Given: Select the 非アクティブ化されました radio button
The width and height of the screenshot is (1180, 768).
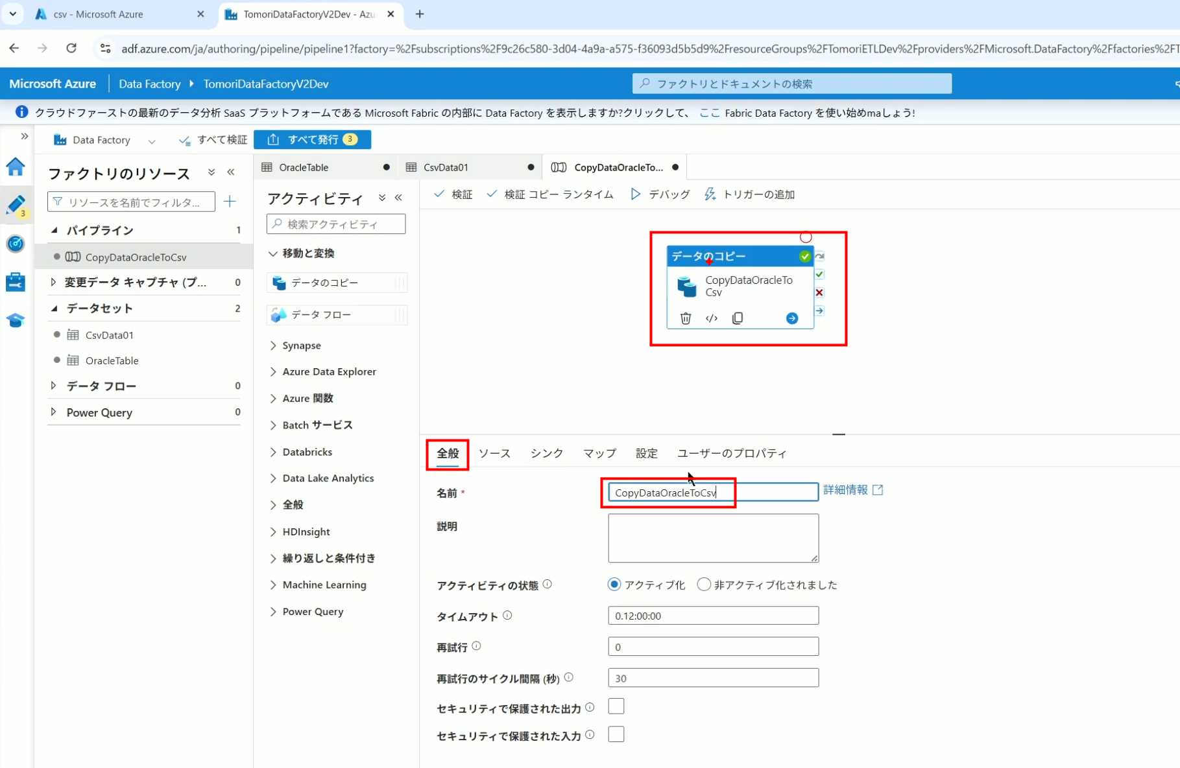Looking at the screenshot, I should click(x=704, y=585).
